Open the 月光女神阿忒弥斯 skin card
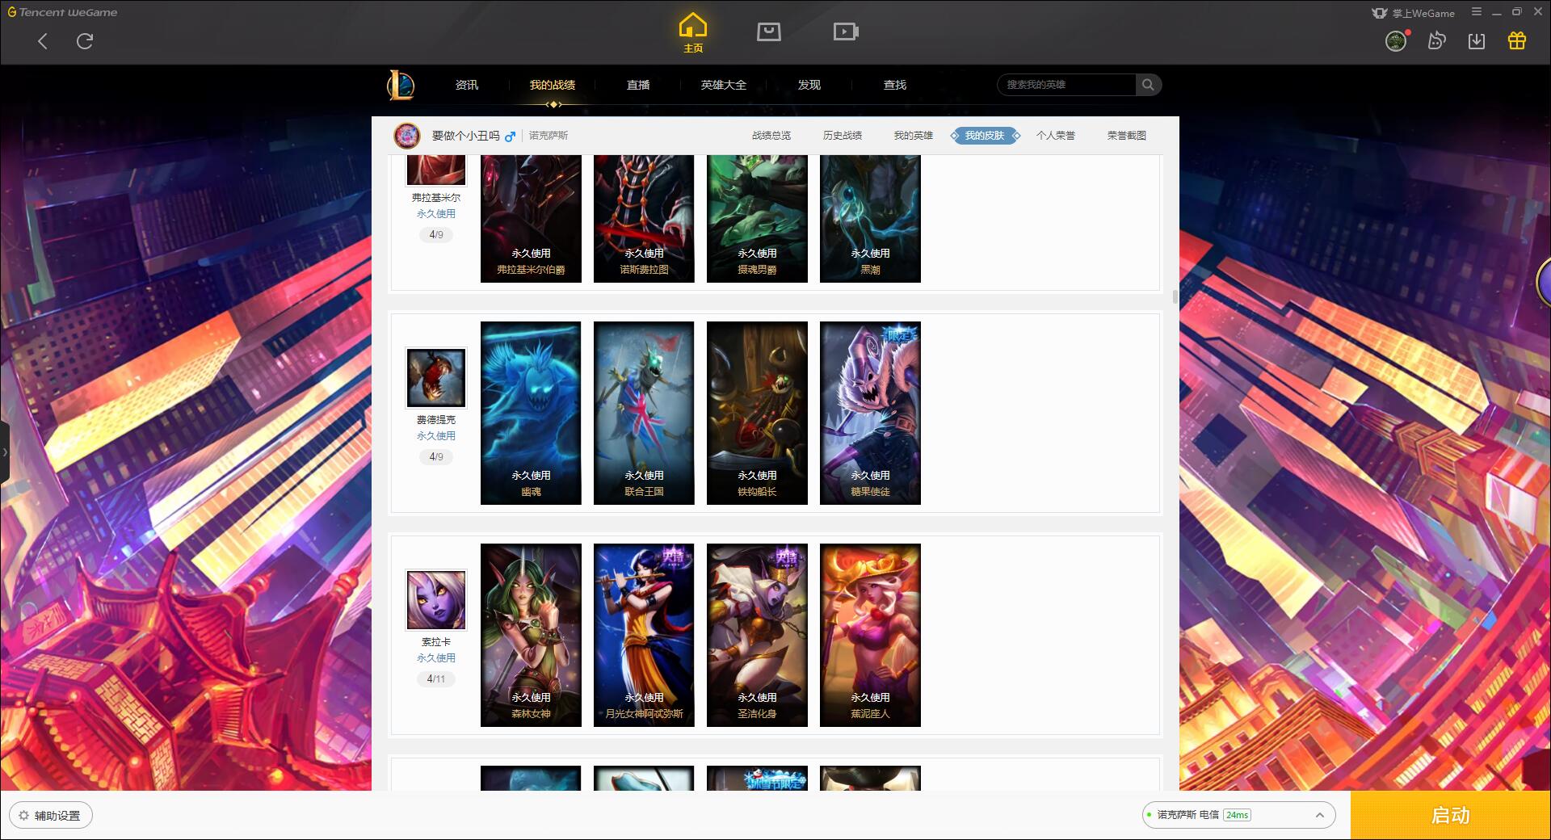The height and width of the screenshot is (840, 1551). 644,635
